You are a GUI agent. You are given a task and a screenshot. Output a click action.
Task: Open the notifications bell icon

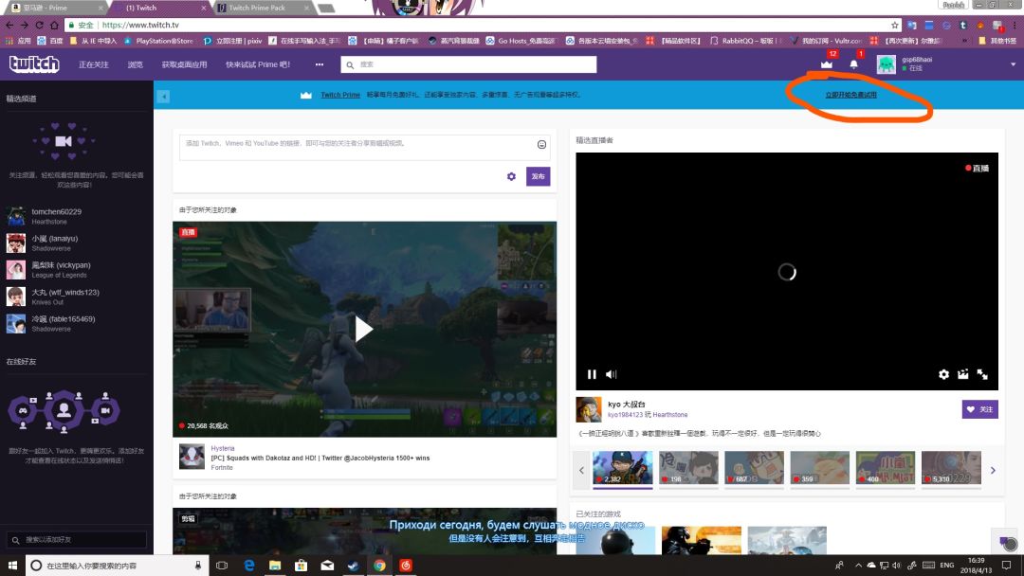[853, 63]
